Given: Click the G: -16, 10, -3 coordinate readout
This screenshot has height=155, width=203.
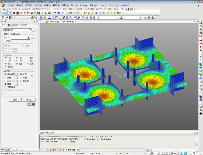Looking at the screenshot, I should 122,153.
